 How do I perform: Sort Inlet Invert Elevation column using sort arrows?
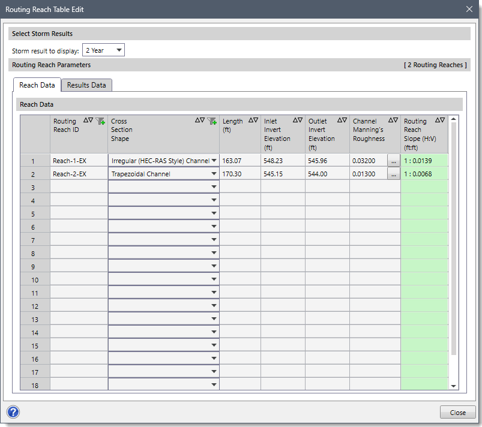(x=298, y=120)
